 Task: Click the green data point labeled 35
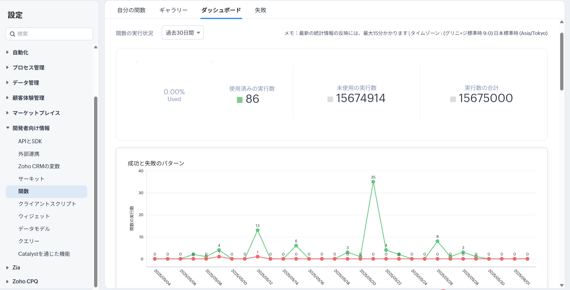[x=373, y=182]
